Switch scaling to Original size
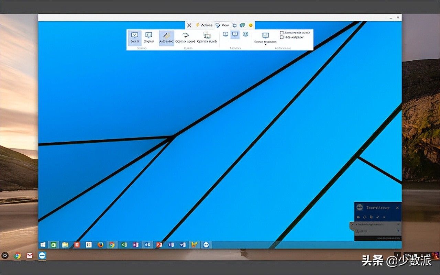440x275 pixels. (148, 37)
